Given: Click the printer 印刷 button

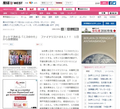Looking at the screenshot, I should (75, 29).
